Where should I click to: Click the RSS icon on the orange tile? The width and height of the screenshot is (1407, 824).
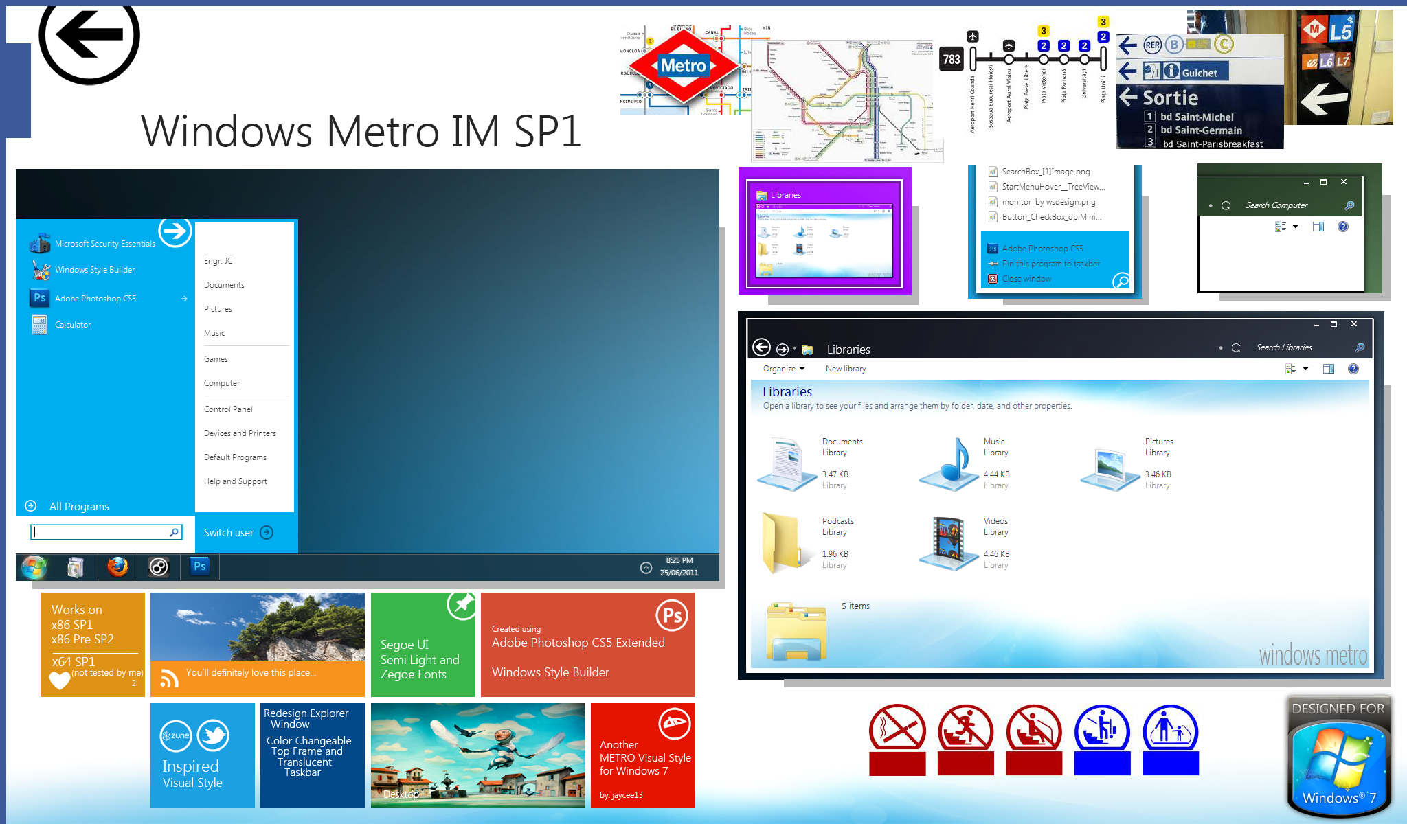pos(169,679)
